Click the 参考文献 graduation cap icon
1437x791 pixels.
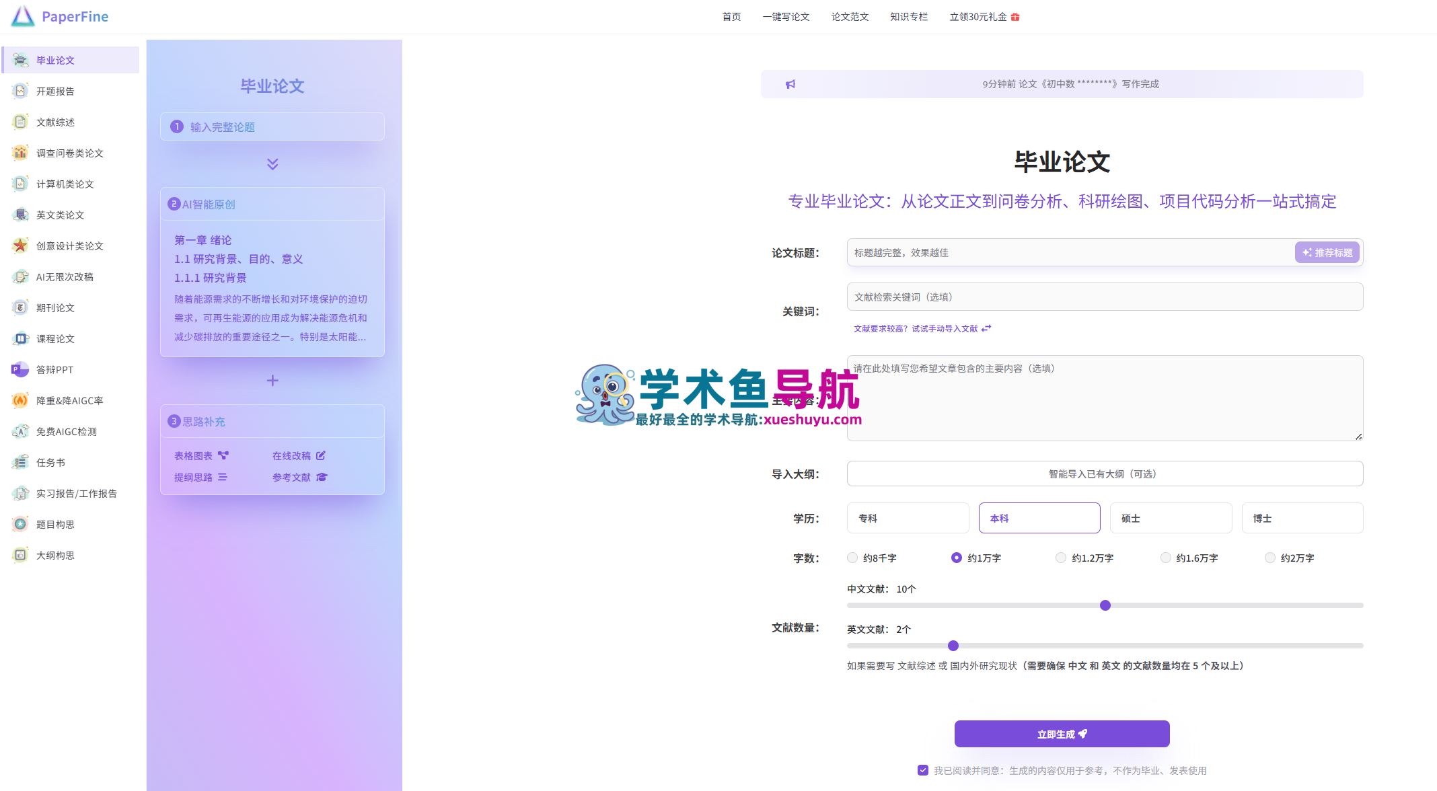322,477
